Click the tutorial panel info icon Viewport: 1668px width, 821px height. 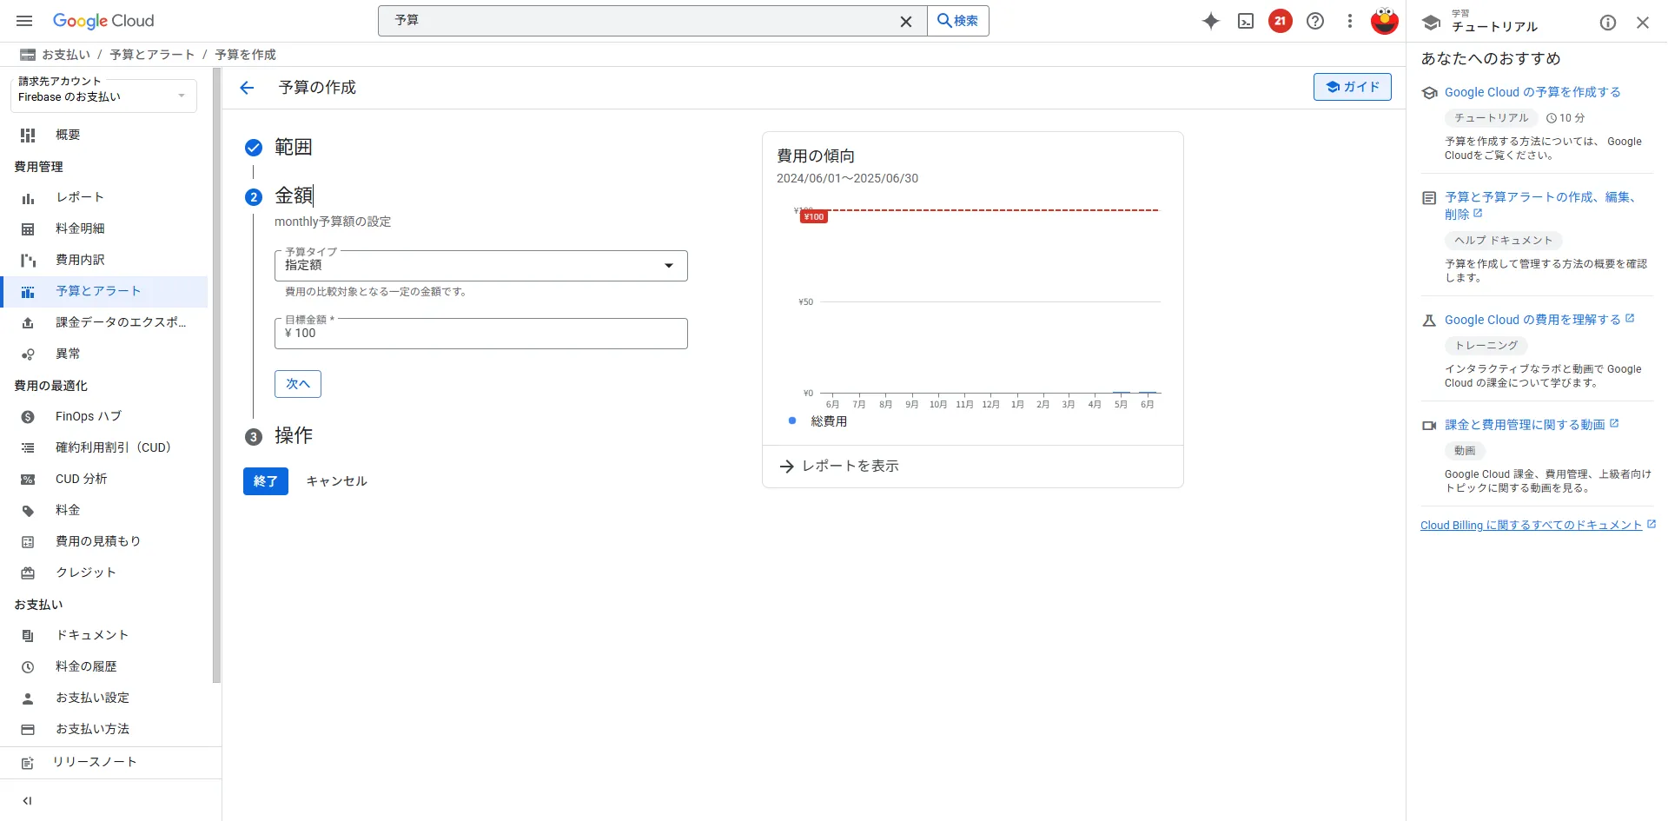pyautogui.click(x=1607, y=23)
